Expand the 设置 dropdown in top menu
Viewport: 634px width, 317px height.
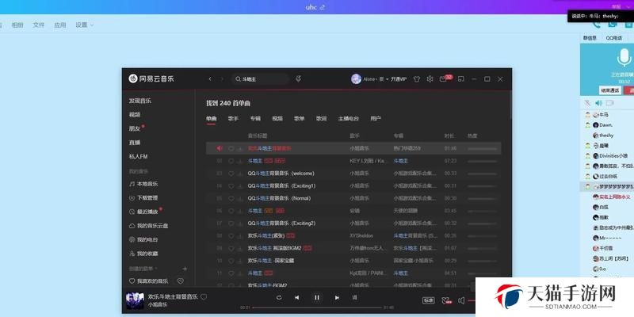84,25
